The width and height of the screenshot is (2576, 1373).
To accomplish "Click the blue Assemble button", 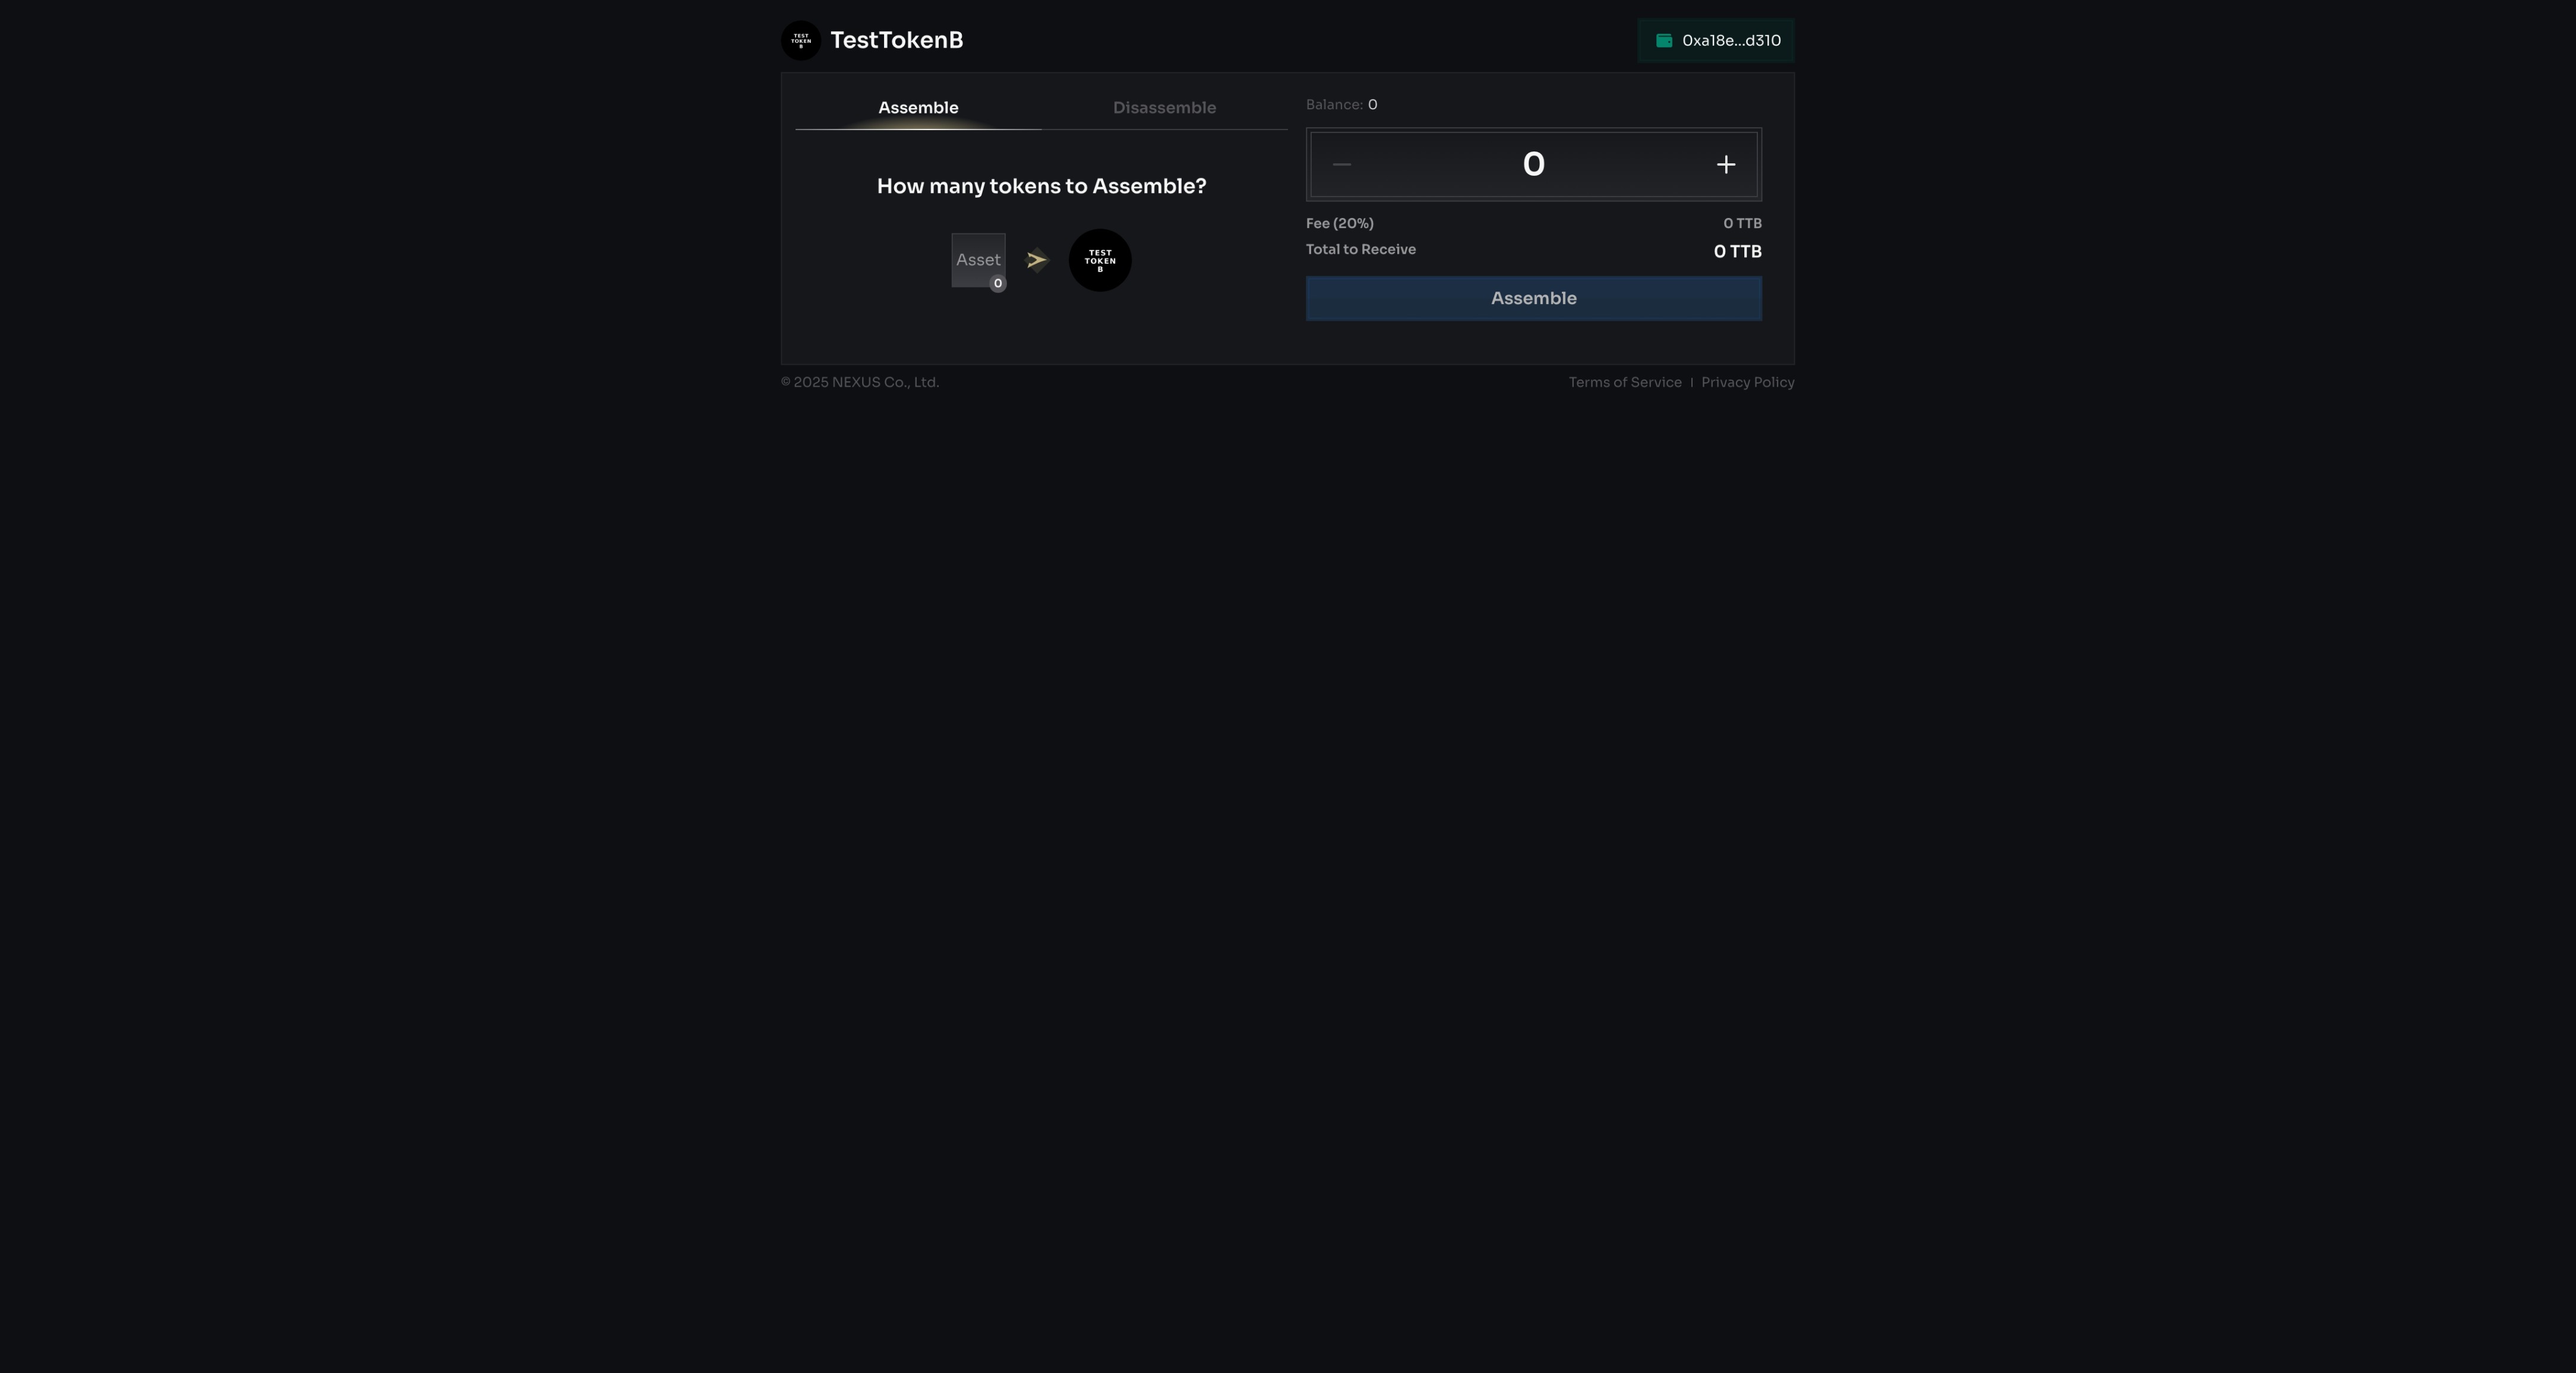I will click(1533, 299).
